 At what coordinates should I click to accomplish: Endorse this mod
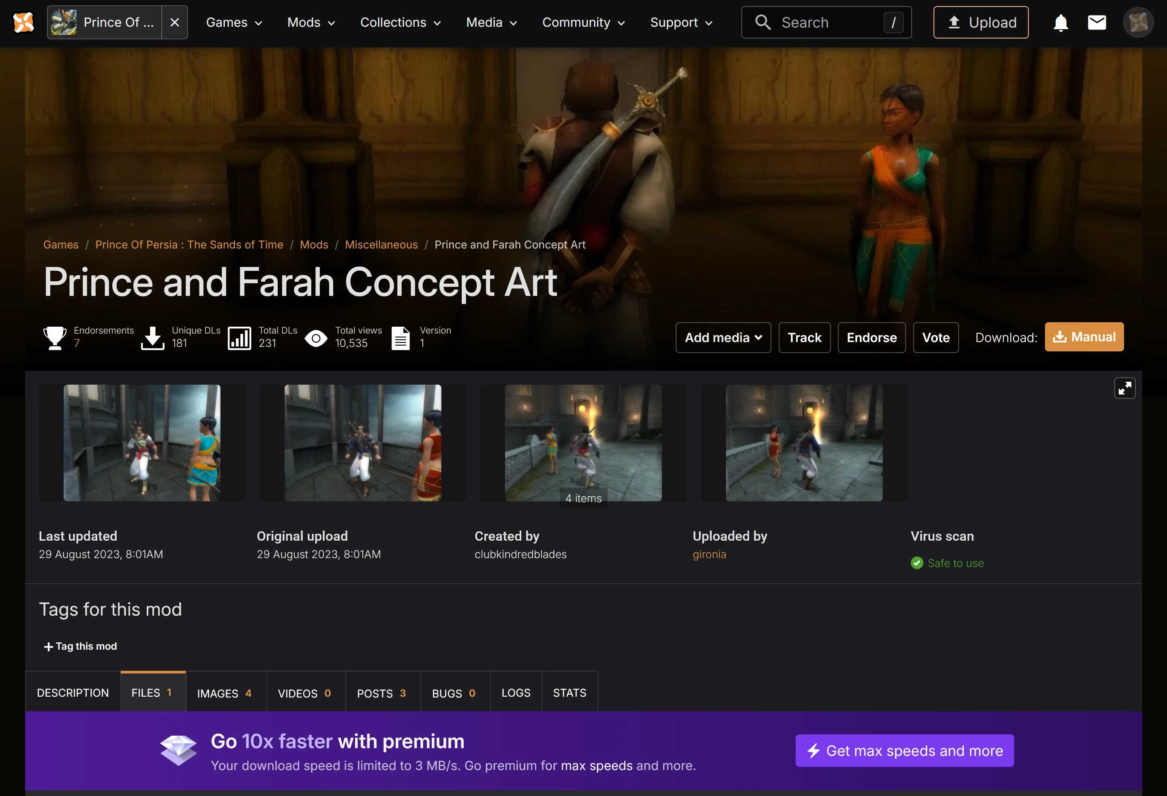click(872, 338)
